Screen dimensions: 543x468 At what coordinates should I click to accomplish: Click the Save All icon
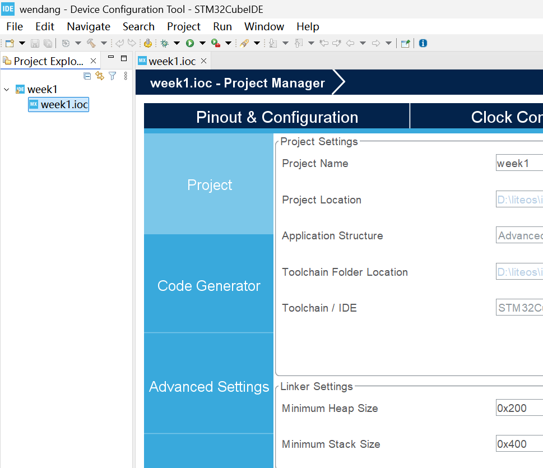[x=48, y=43]
